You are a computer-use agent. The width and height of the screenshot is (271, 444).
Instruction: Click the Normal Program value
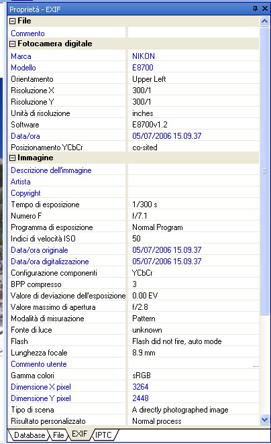click(158, 227)
